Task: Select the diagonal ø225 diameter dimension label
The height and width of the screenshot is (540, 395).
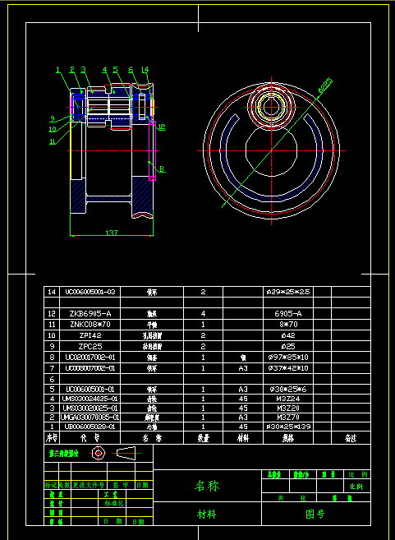Action: [x=326, y=85]
